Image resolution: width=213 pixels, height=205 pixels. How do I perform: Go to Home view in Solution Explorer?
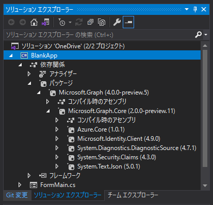tap(34, 22)
